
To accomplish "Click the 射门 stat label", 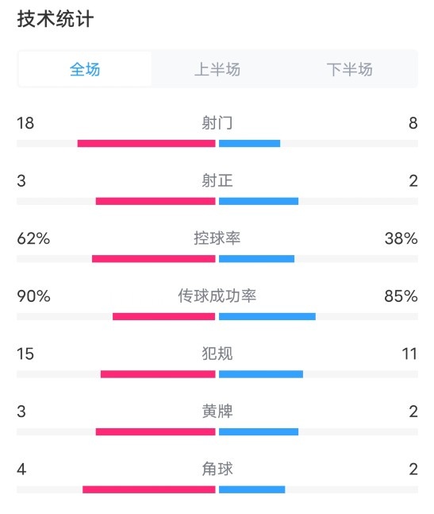I will (217, 123).
